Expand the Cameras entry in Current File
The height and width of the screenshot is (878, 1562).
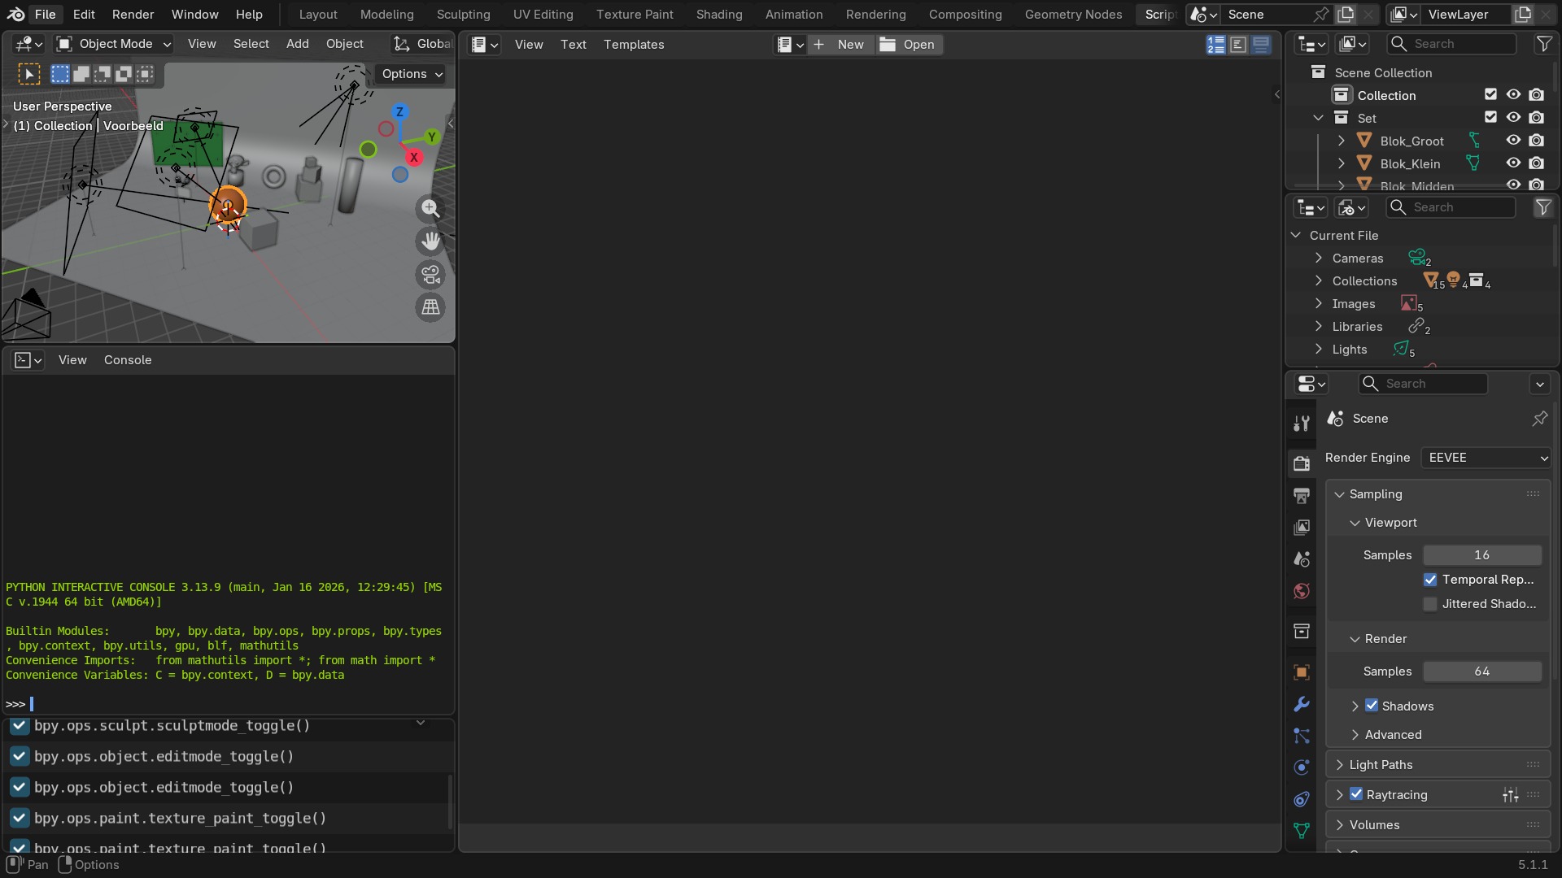point(1319,259)
